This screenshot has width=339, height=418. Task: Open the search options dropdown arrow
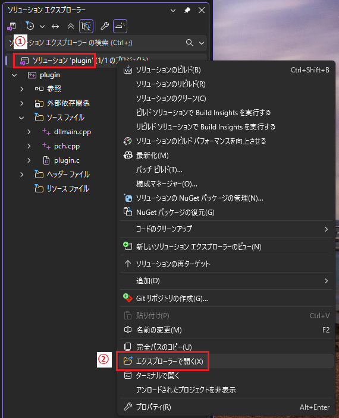[x=202, y=43]
